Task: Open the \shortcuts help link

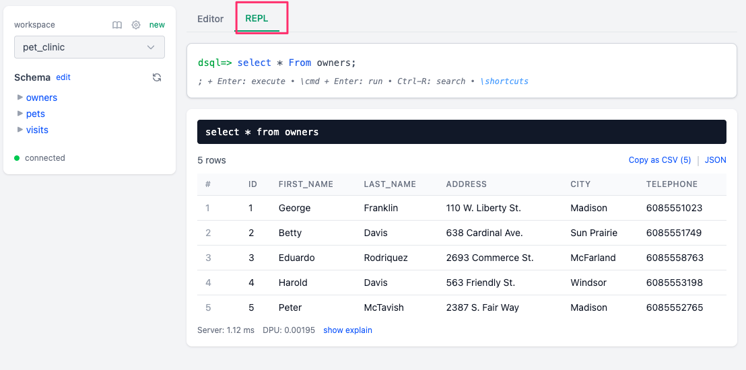Action: coord(504,81)
